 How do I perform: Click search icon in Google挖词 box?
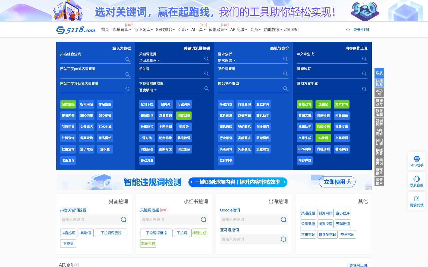284,219
